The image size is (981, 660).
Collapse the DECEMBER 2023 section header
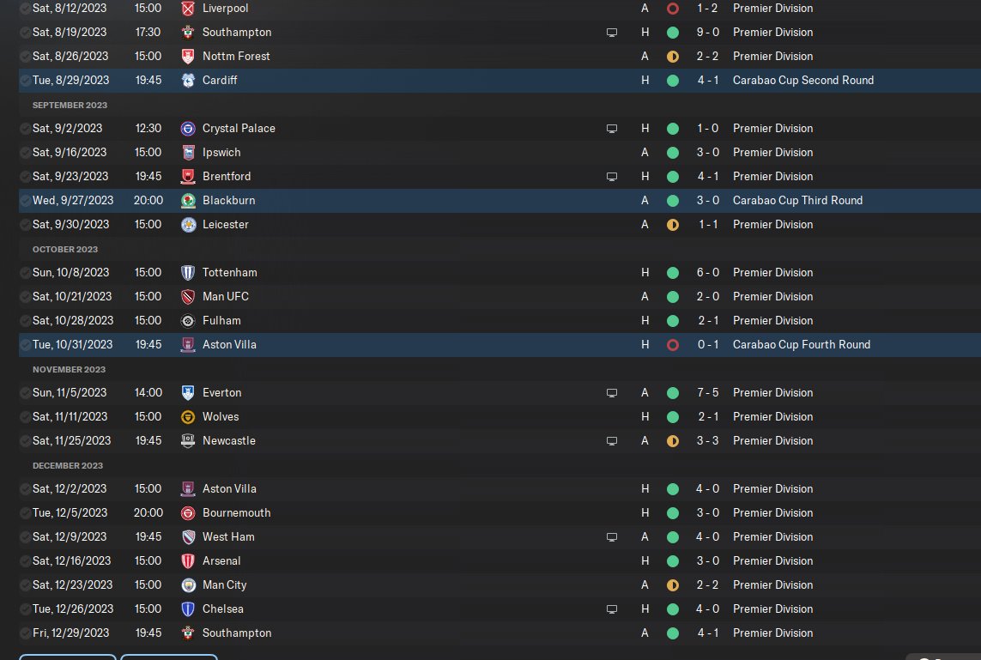(68, 465)
